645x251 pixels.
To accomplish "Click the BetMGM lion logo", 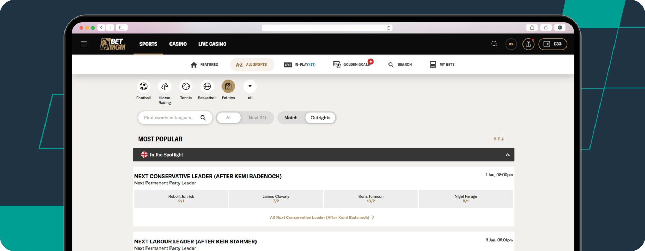I will 113,44.
